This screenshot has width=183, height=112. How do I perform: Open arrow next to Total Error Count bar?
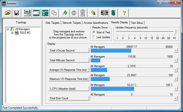coord(176,98)
